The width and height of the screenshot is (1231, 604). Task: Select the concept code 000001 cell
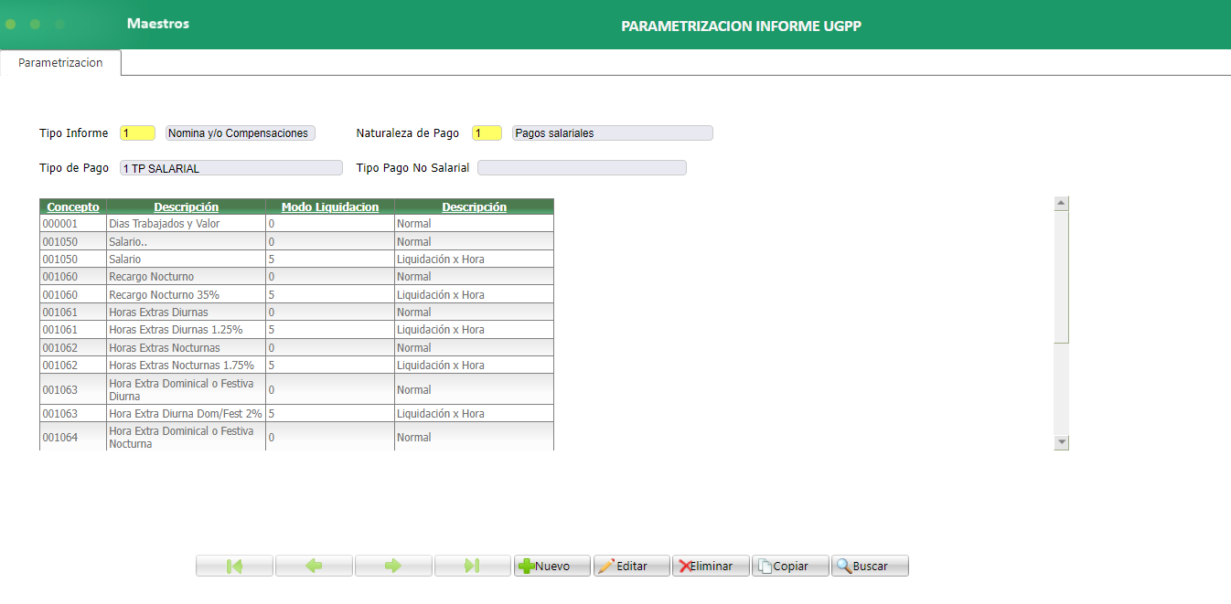(73, 224)
